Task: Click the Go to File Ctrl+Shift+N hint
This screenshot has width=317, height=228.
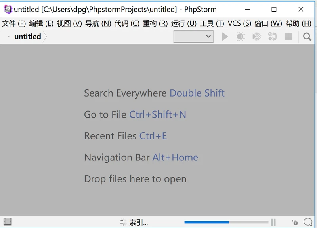Action: click(x=135, y=114)
